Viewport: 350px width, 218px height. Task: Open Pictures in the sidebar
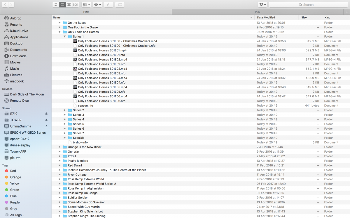pyautogui.click(x=16, y=75)
